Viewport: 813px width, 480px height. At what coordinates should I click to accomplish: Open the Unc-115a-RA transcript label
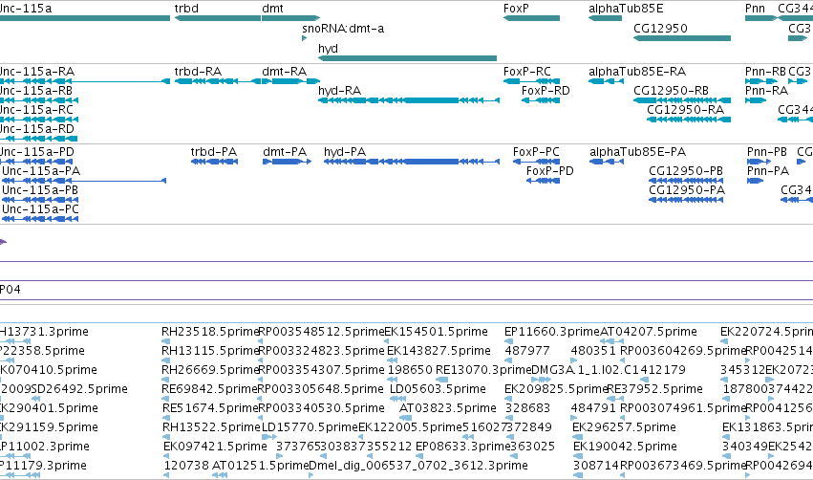tap(37, 72)
